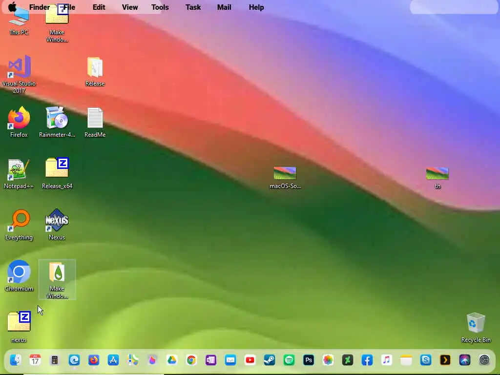Select the lowercase nexus zip folder
The image size is (500, 375).
coord(19,327)
